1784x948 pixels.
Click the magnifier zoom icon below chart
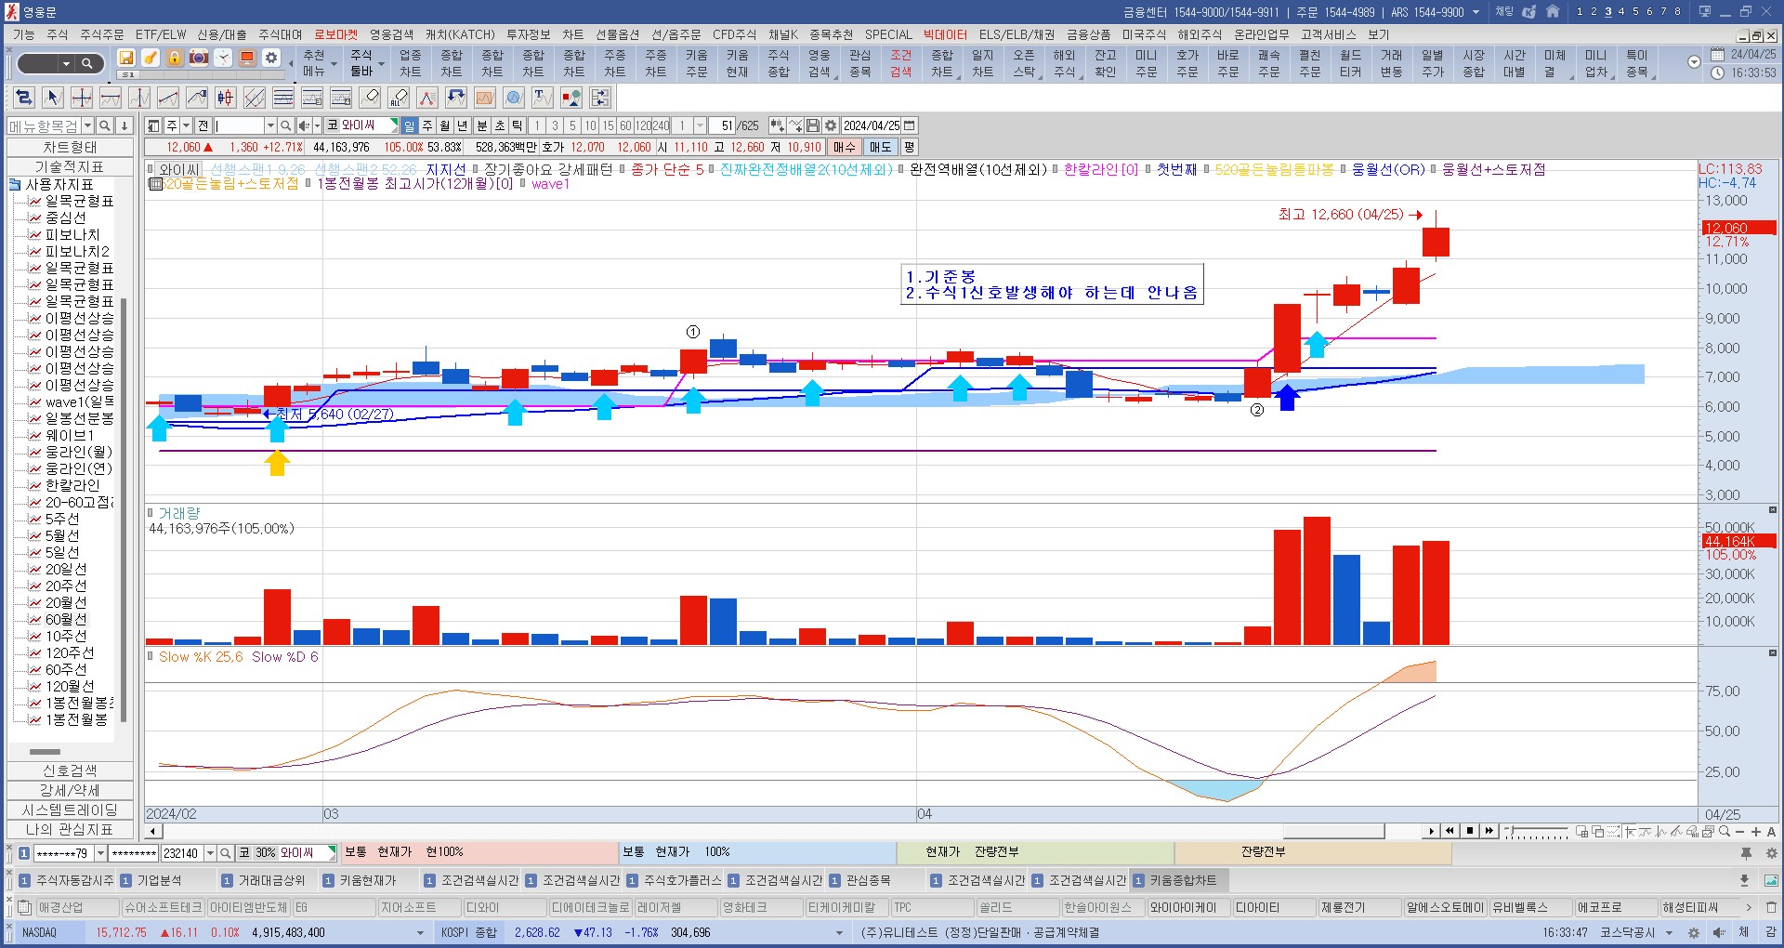coord(1725,832)
